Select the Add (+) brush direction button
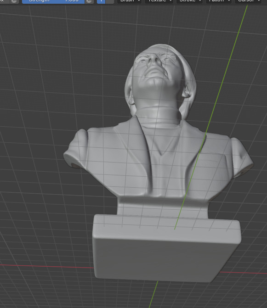 point(101,1)
